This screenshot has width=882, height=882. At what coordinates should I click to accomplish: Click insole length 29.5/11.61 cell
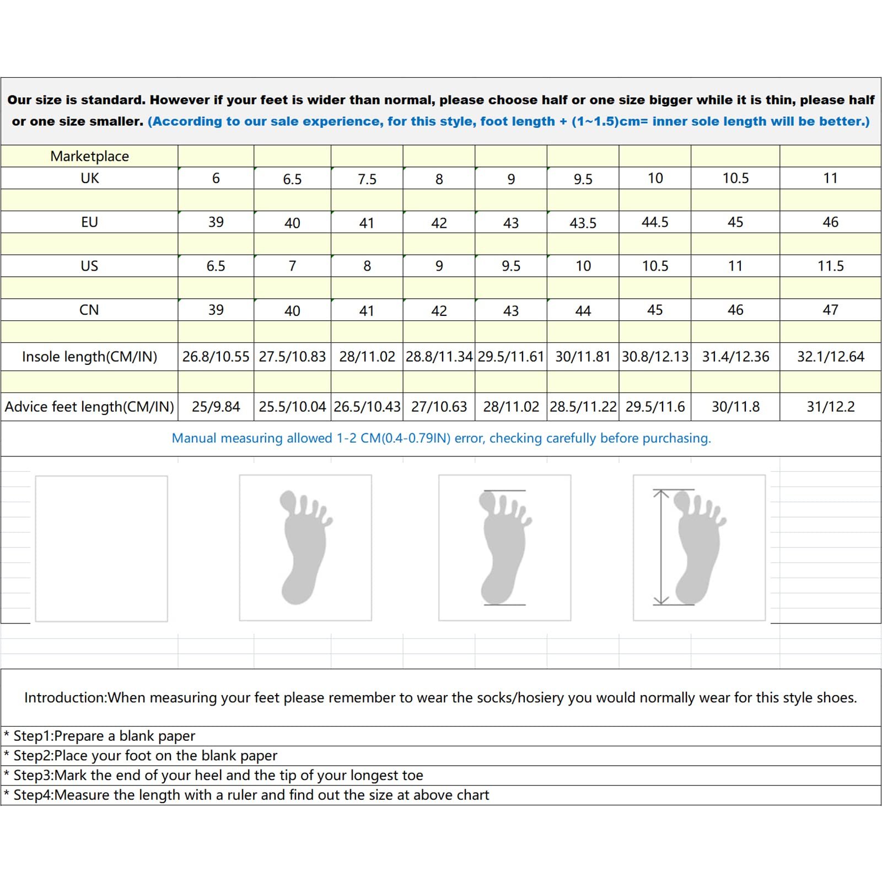(511, 357)
